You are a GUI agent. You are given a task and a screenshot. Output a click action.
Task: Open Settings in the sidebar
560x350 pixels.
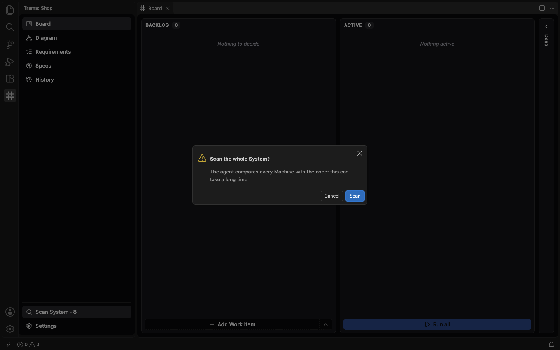pos(77,326)
